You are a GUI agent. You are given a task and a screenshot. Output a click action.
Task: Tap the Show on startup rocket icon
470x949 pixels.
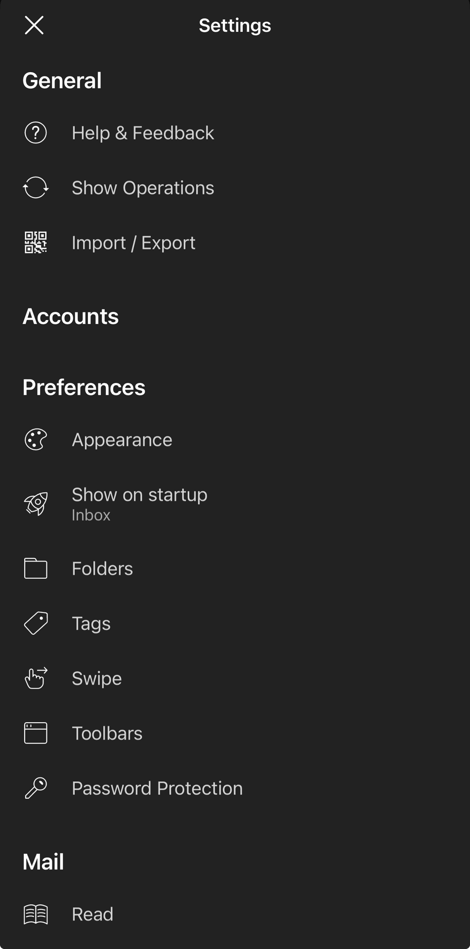pos(36,504)
